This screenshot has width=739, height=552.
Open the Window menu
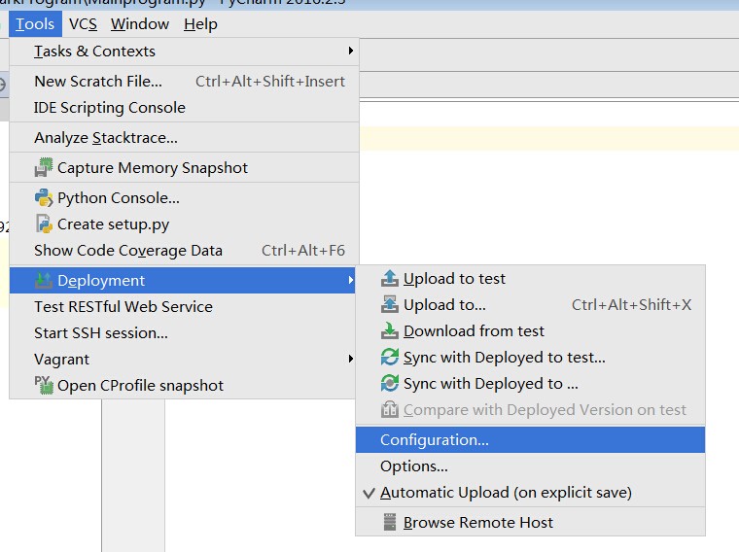140,24
